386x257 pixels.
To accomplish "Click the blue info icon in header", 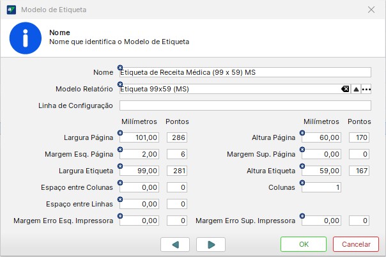I will 26,38.
